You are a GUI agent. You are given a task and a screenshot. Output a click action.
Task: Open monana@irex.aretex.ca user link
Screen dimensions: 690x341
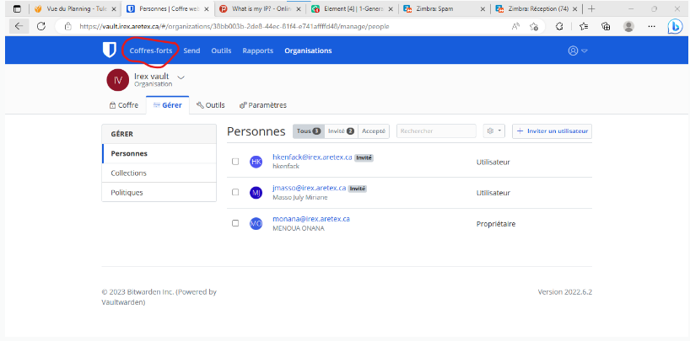tap(311, 218)
